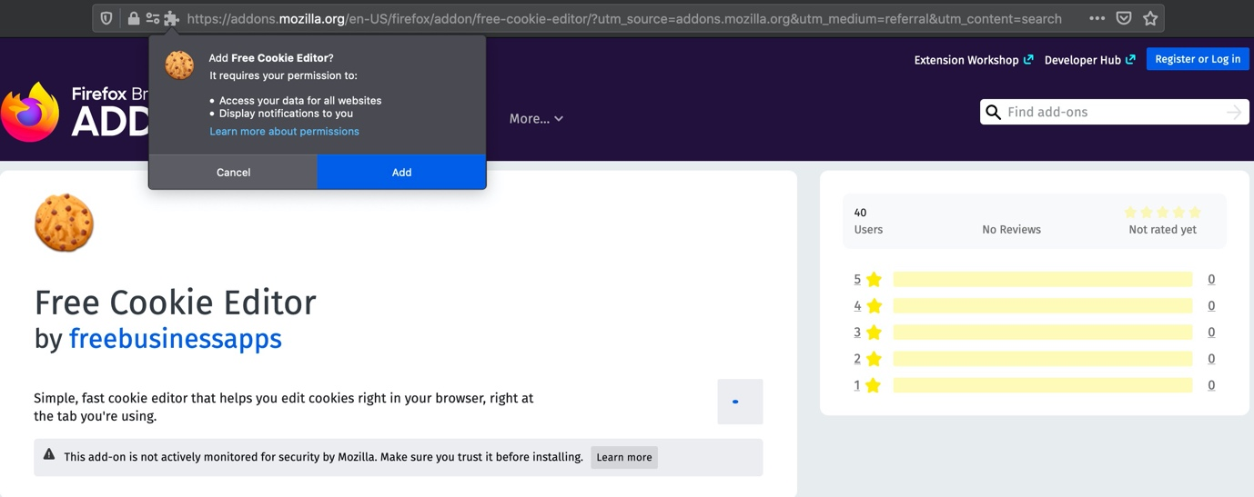Click the extension puzzle piece icon
The width and height of the screenshot is (1254, 497).
pos(171,18)
